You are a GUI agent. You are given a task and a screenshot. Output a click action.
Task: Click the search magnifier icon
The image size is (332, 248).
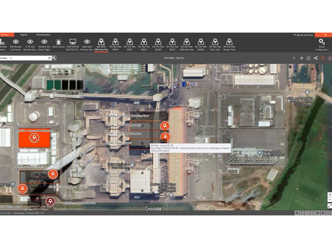pos(53,58)
